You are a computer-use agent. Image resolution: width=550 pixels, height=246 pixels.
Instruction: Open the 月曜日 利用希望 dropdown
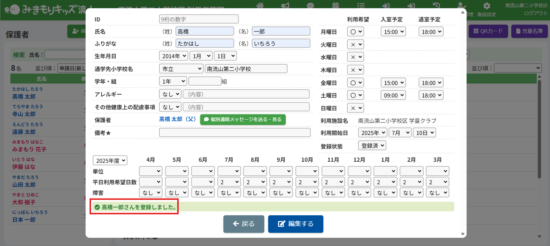pyautogui.click(x=356, y=32)
